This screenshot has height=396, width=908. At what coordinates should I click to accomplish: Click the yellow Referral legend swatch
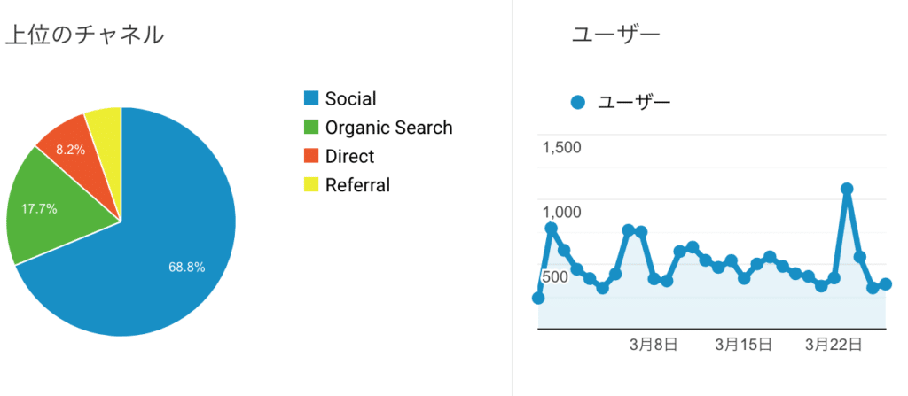[x=311, y=185]
